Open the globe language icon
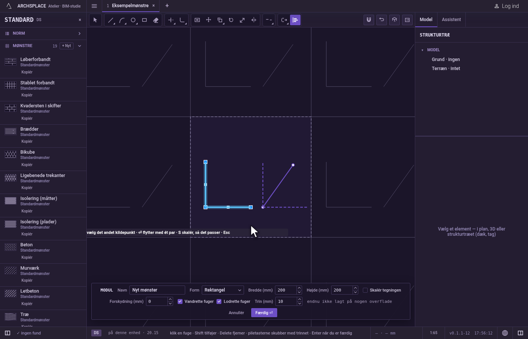The width and height of the screenshot is (528, 339). 505,333
